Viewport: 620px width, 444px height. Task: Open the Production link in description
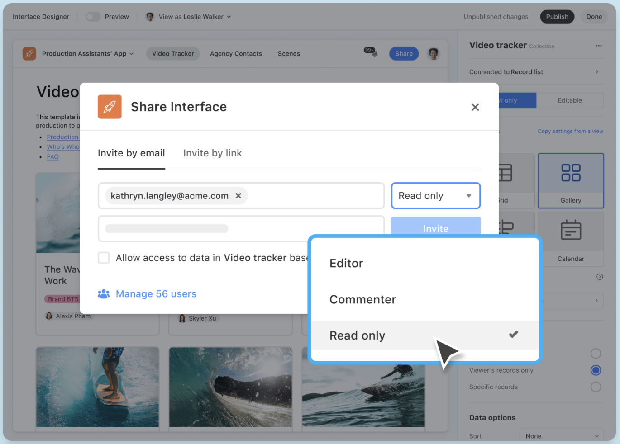[x=63, y=137]
